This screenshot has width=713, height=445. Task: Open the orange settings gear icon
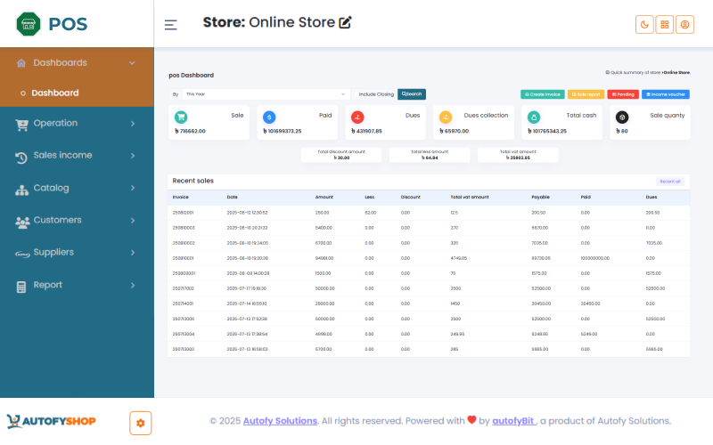(141, 423)
